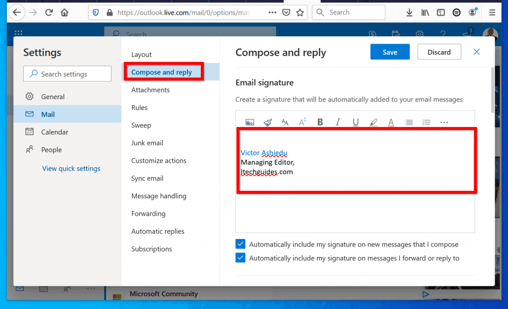Viewport: 508px width, 309px height.
Task: Click inside the Search settings field
Action: 67,73
